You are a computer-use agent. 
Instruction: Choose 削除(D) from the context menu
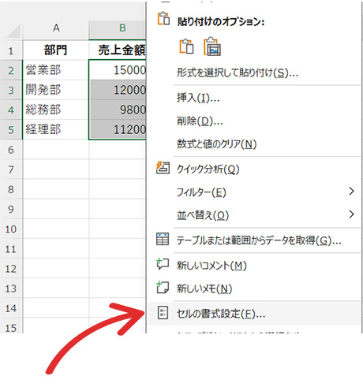tap(200, 121)
